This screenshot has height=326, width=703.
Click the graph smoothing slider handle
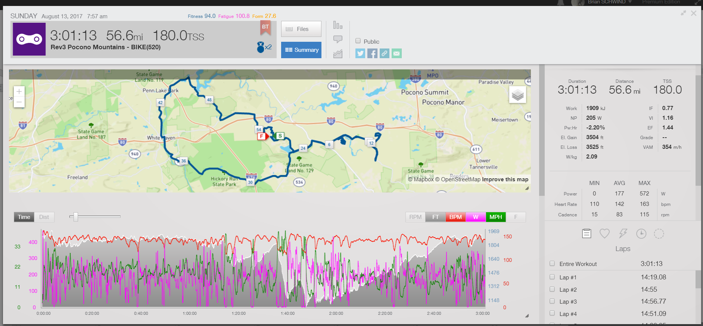(76, 217)
